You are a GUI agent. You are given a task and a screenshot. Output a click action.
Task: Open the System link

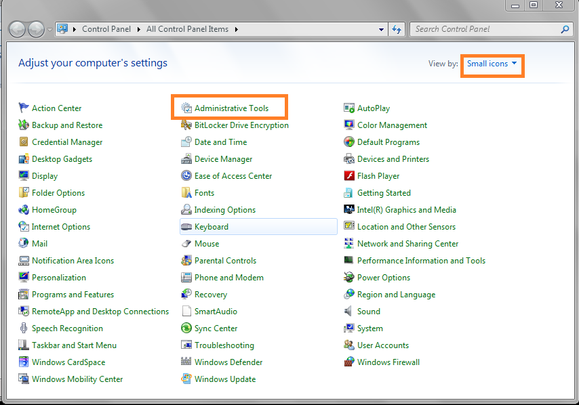[370, 328]
